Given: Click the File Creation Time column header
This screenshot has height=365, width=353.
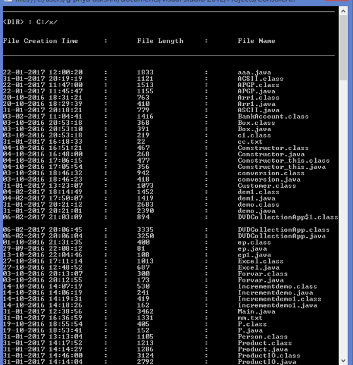Looking at the screenshot, I should [40, 41].
